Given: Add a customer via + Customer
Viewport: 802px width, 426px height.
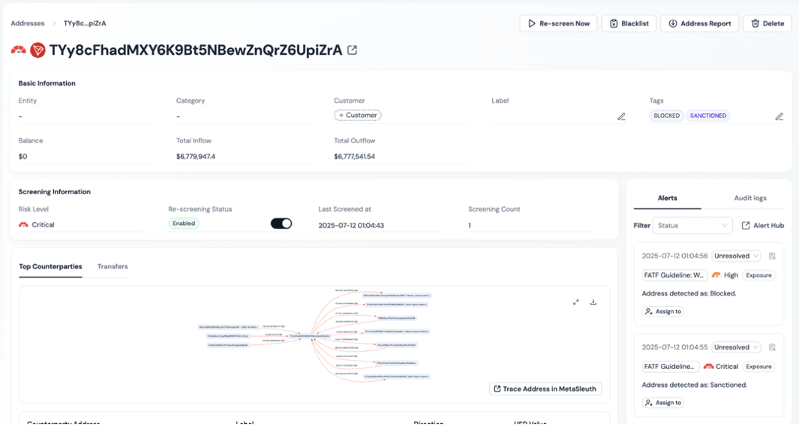Looking at the screenshot, I should 358,115.
